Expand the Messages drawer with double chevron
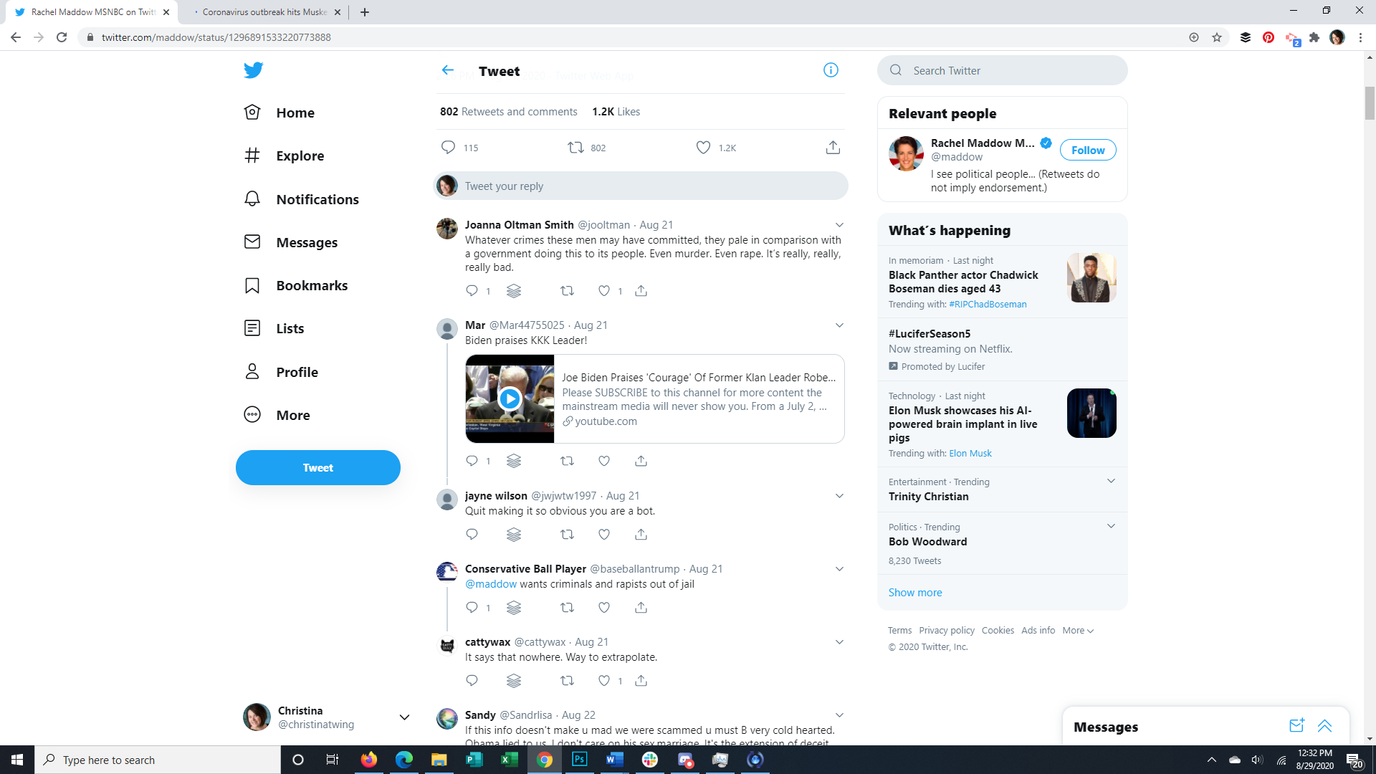Screen dimensions: 1376x774 [1324, 726]
